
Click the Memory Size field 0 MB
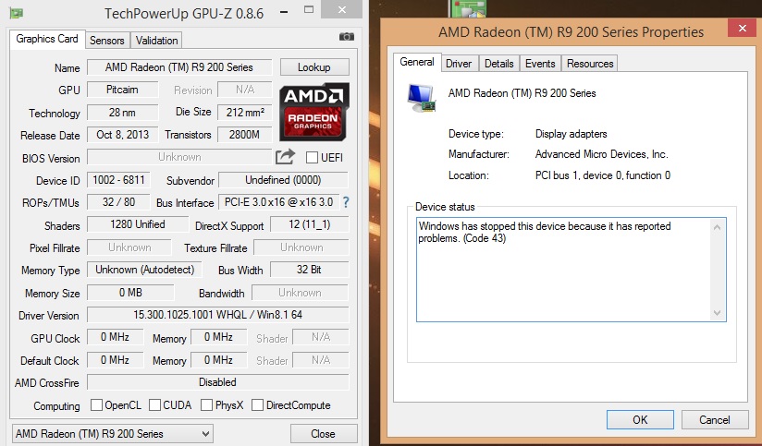pos(130,292)
